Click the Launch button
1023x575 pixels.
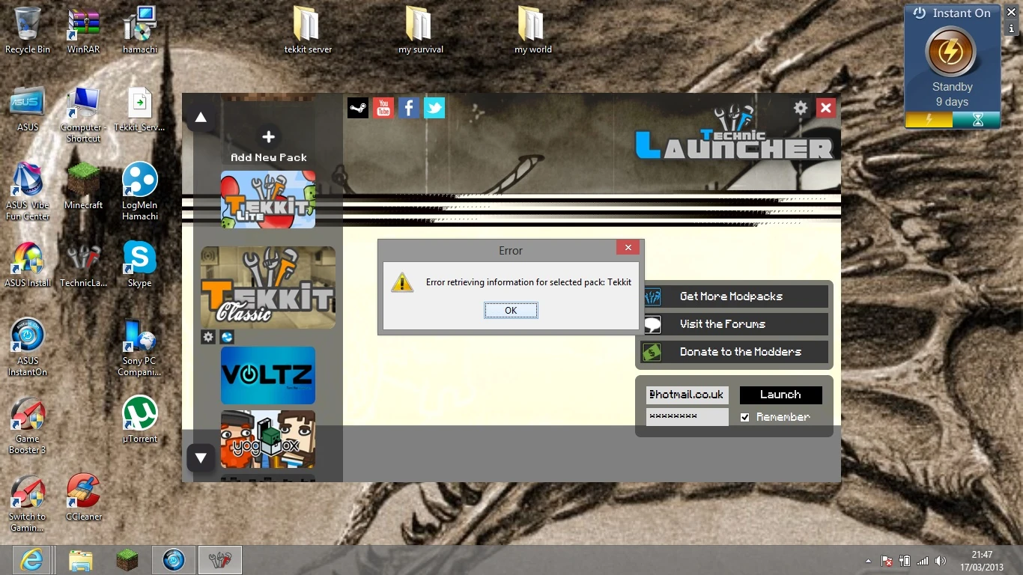tap(780, 395)
